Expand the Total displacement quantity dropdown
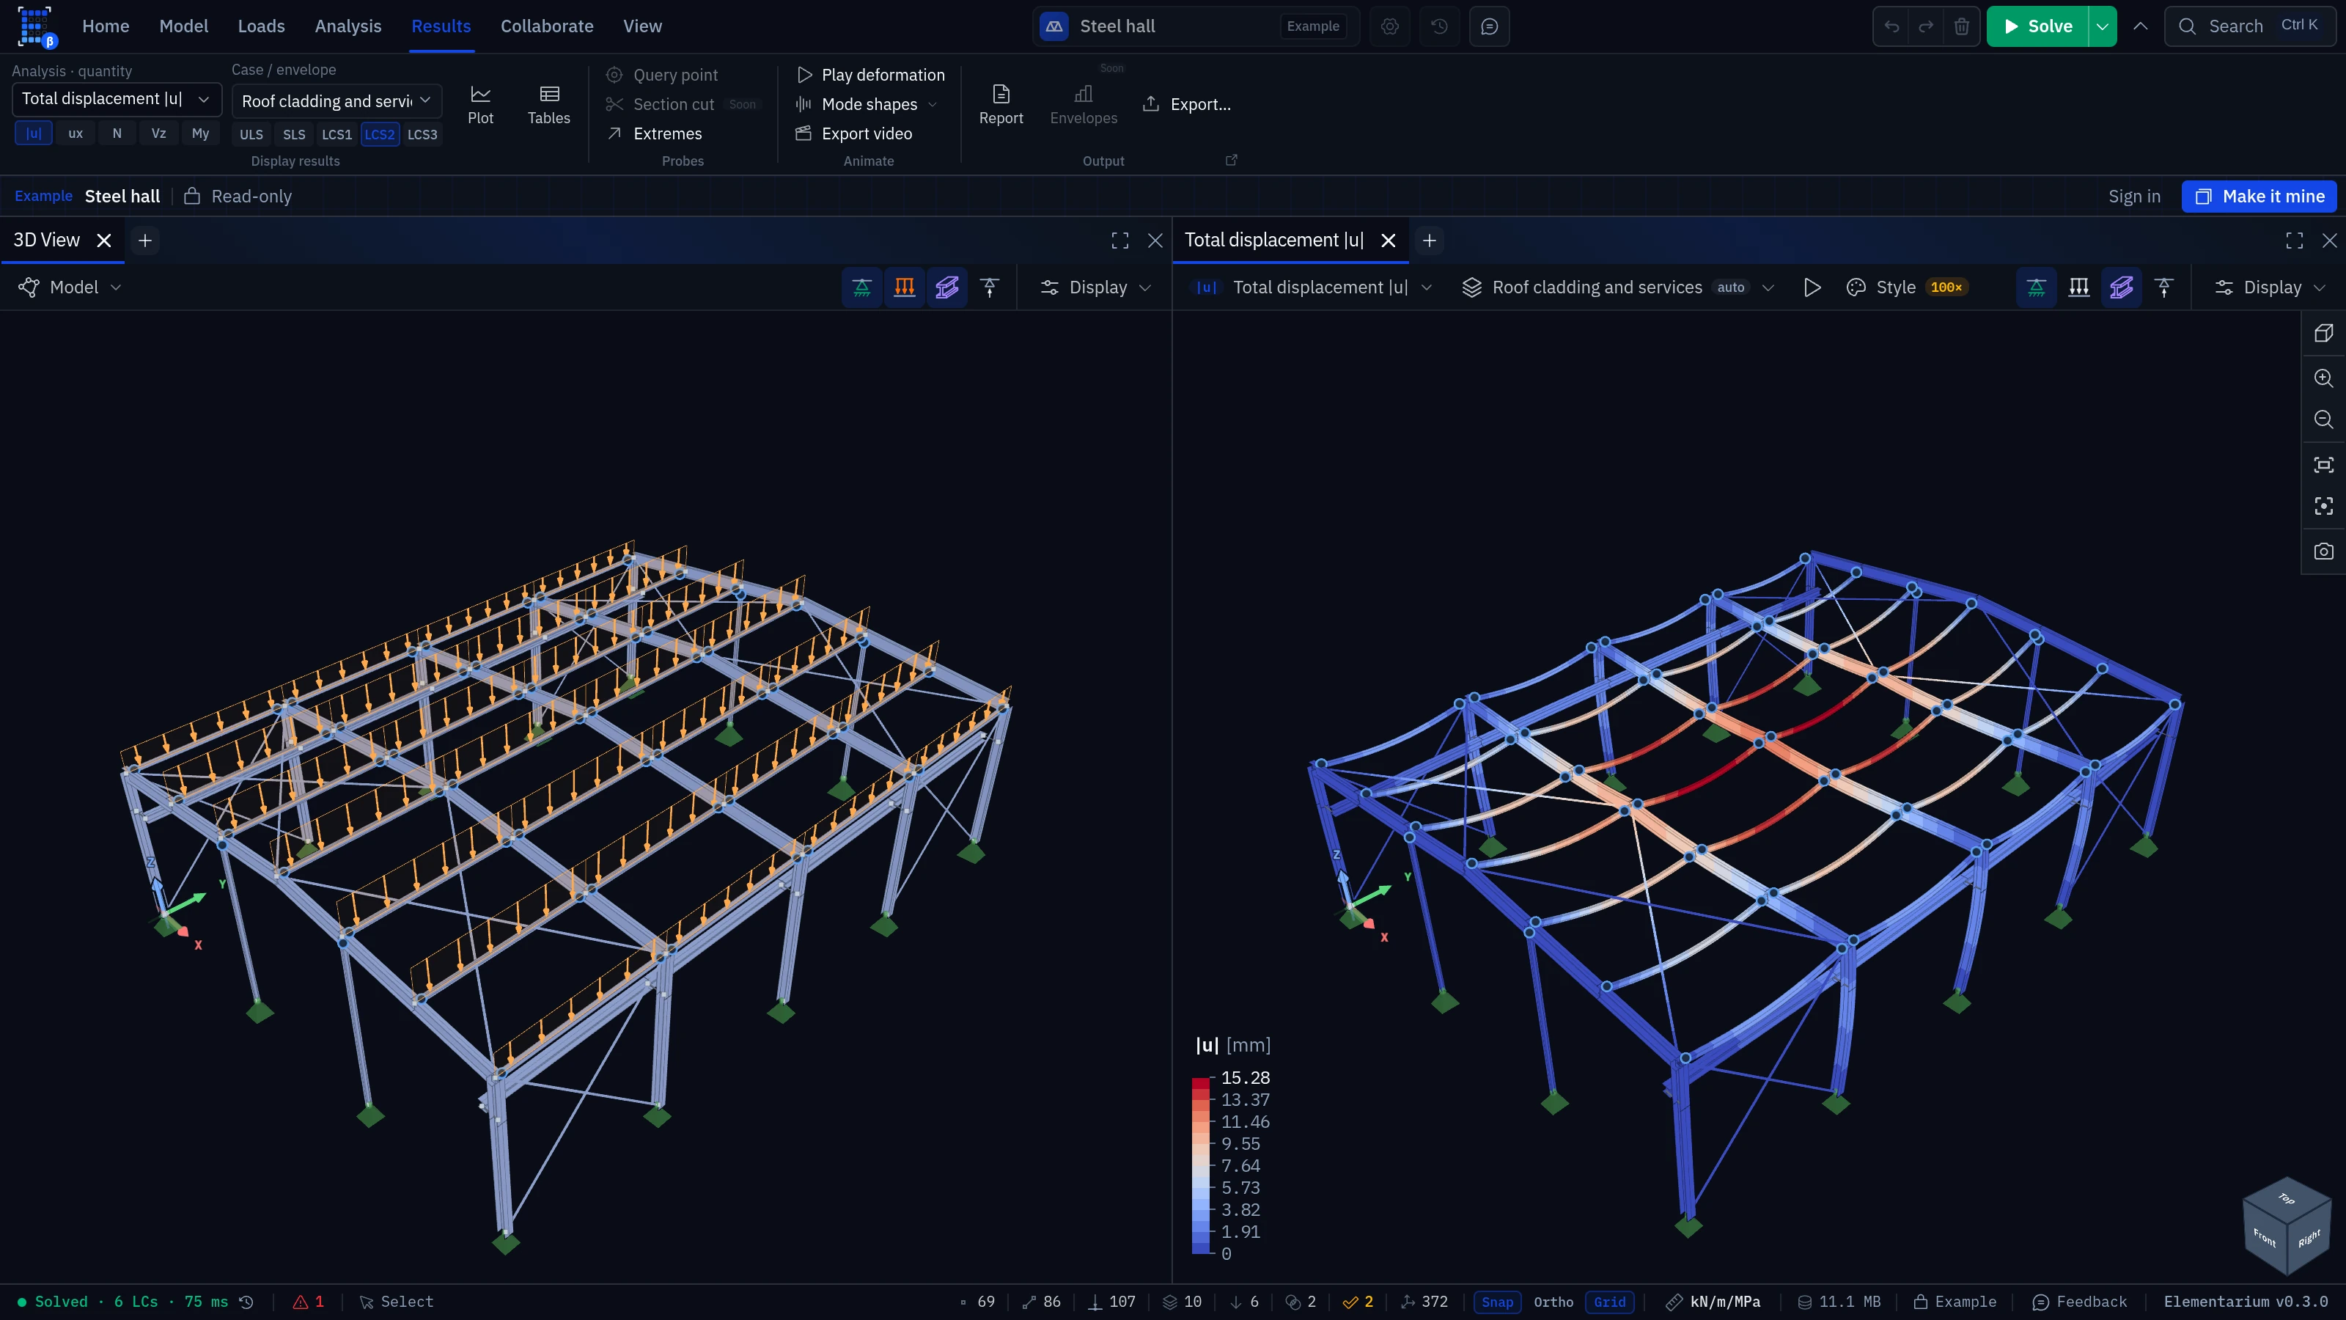 point(117,99)
